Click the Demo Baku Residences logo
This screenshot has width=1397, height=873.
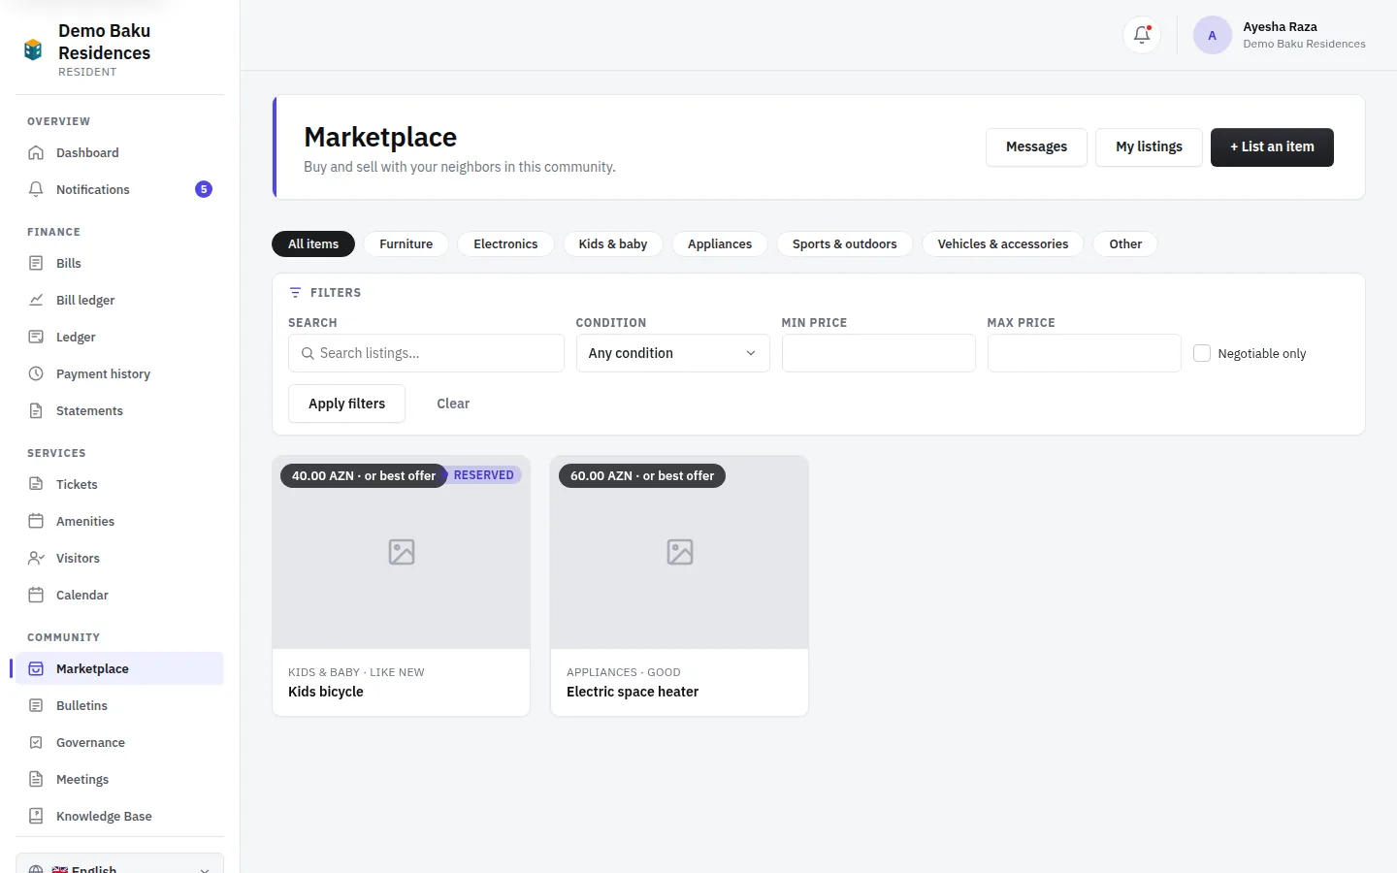point(33,49)
